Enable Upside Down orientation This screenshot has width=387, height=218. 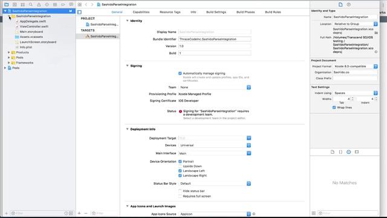[180, 166]
